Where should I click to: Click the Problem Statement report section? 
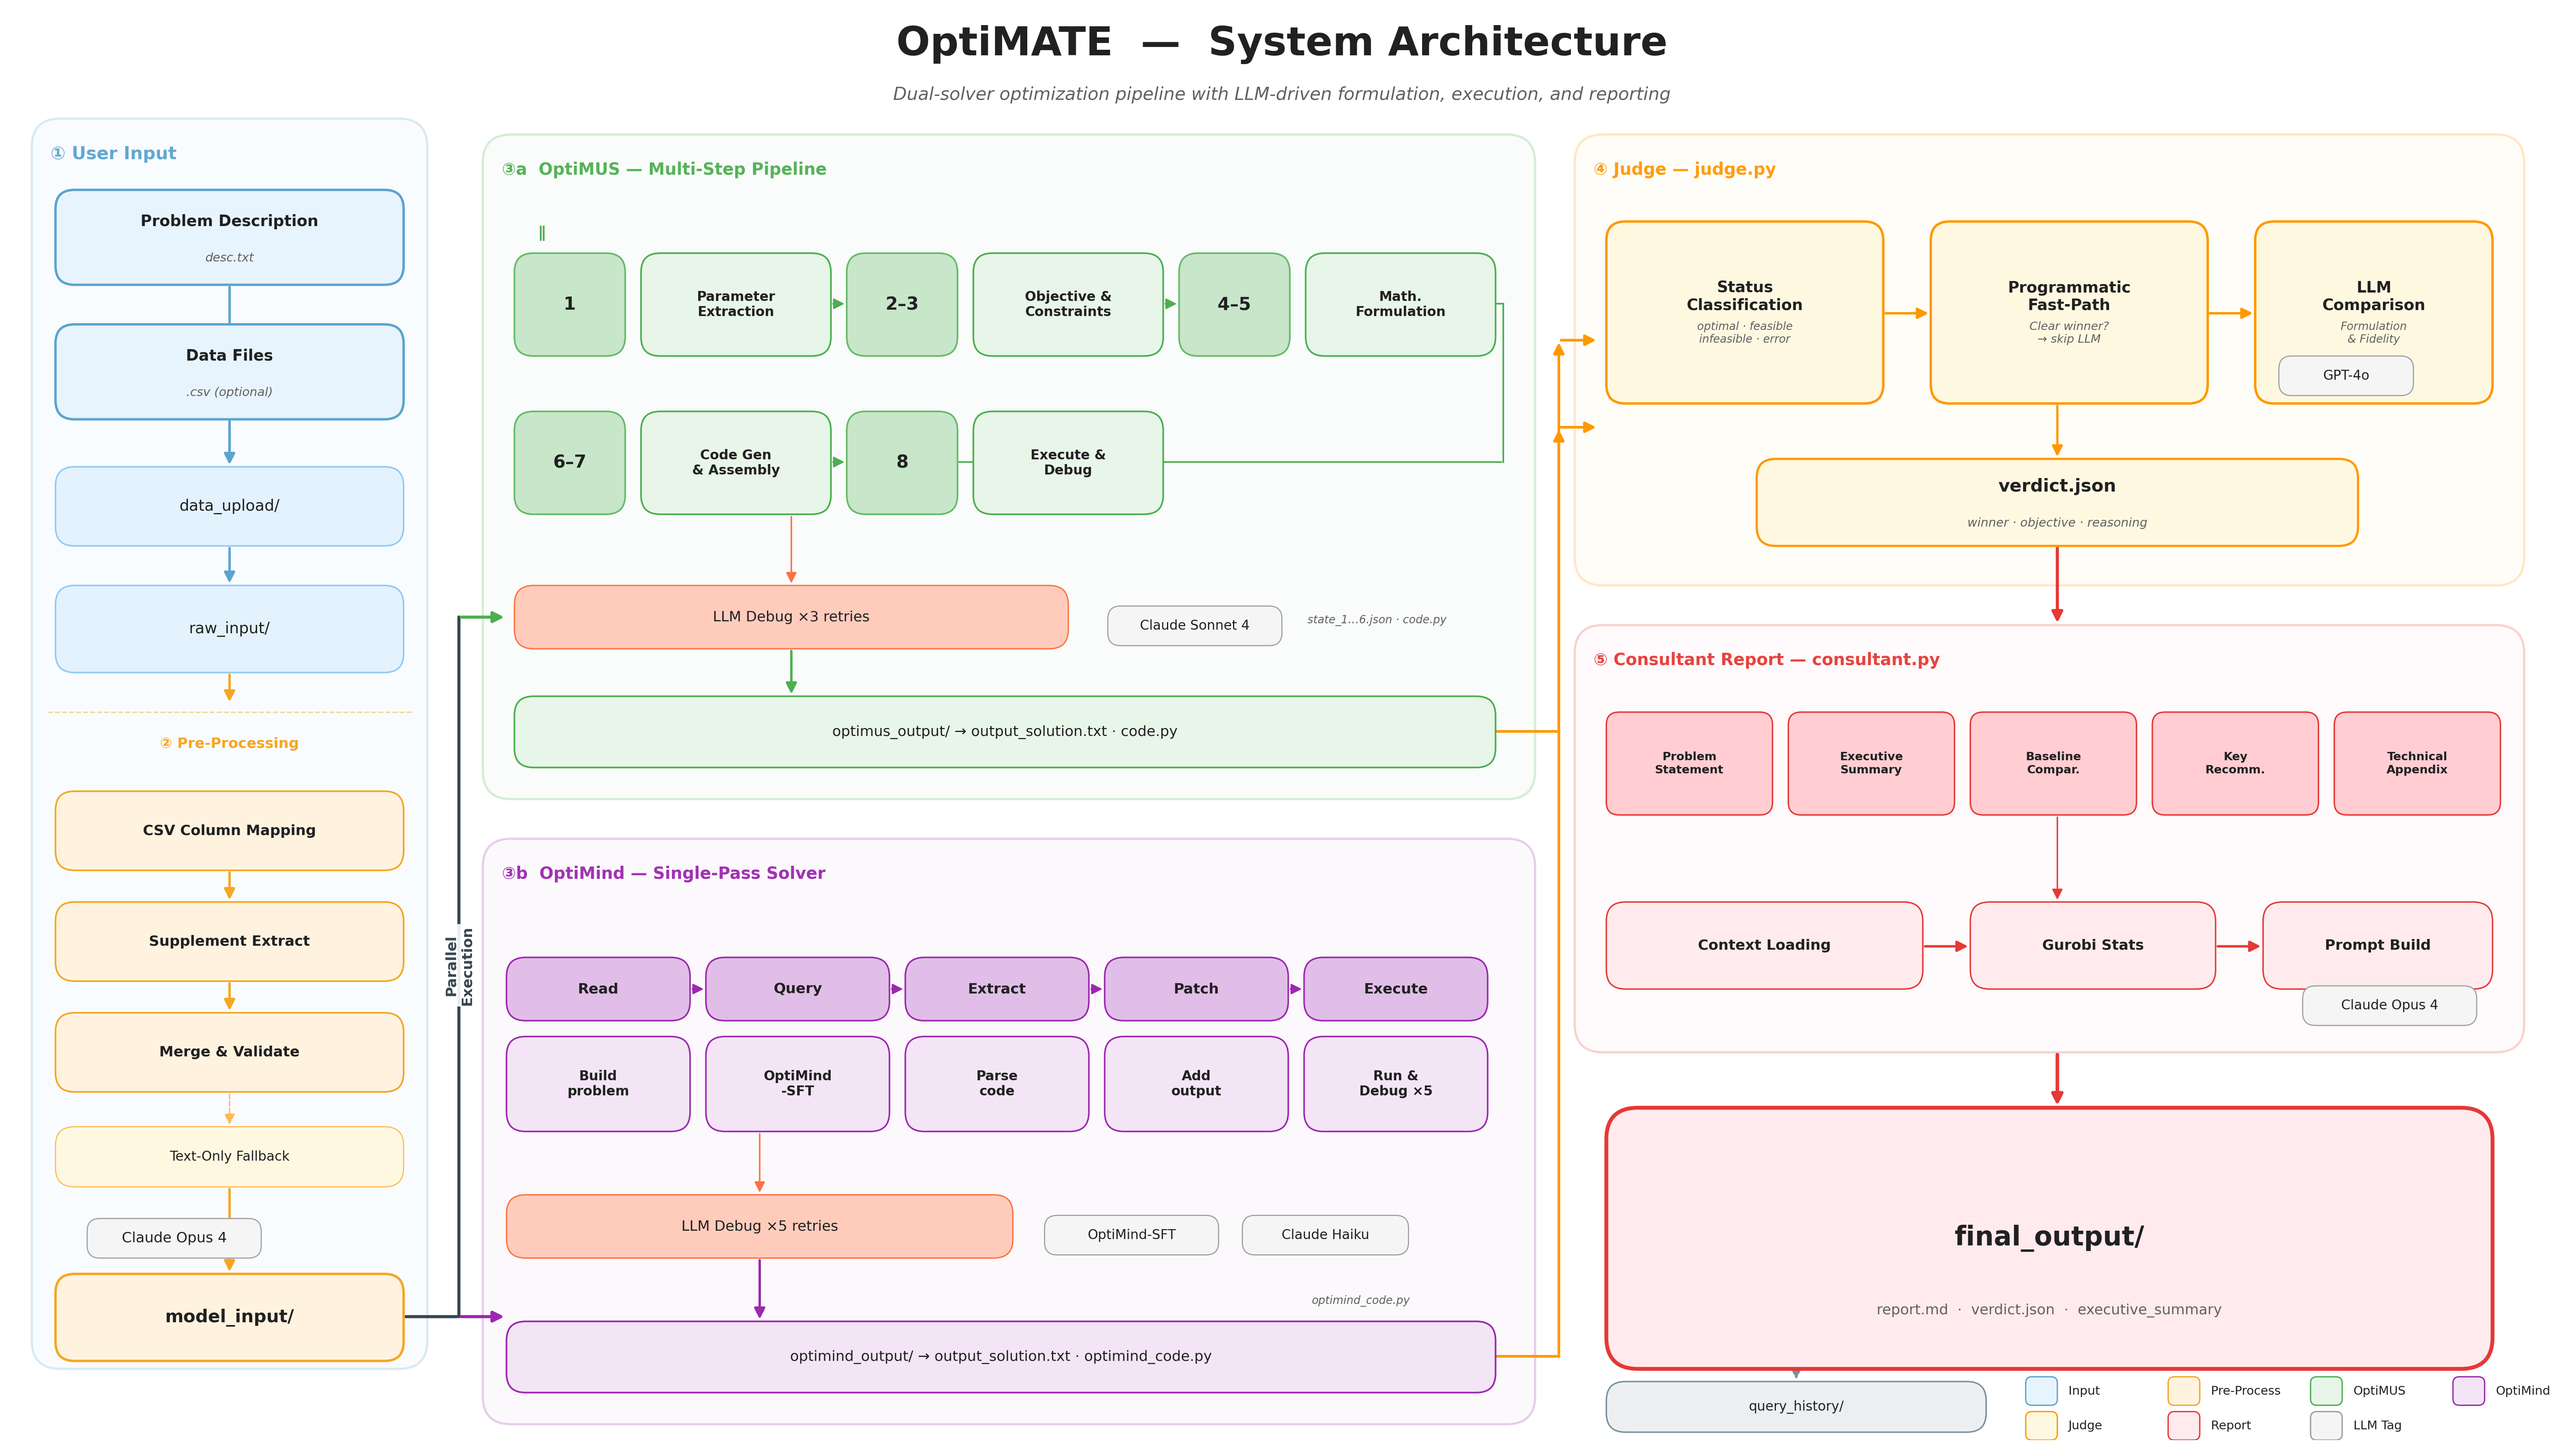click(x=1689, y=764)
